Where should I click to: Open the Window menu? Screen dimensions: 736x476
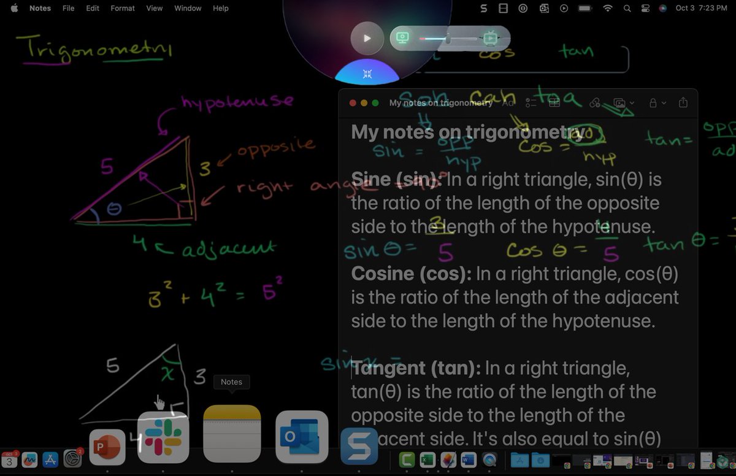coord(188,8)
